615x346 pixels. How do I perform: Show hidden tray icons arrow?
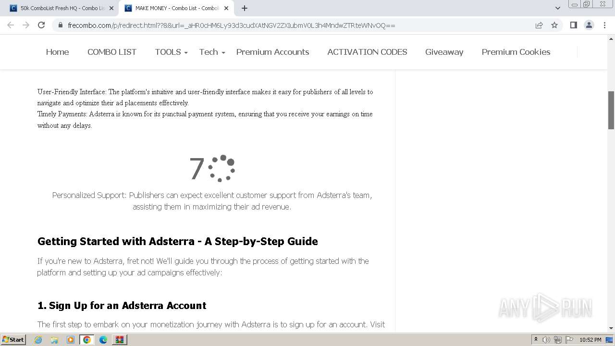[536, 340]
